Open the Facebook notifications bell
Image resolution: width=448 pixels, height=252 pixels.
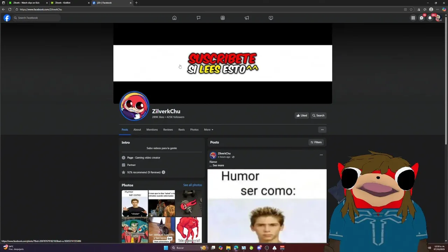(x=430, y=18)
